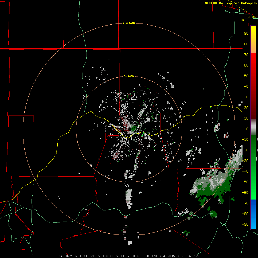The image size is (258, 258).
Task: Click the -10 value on velocity scale
Action: (245, 140)
